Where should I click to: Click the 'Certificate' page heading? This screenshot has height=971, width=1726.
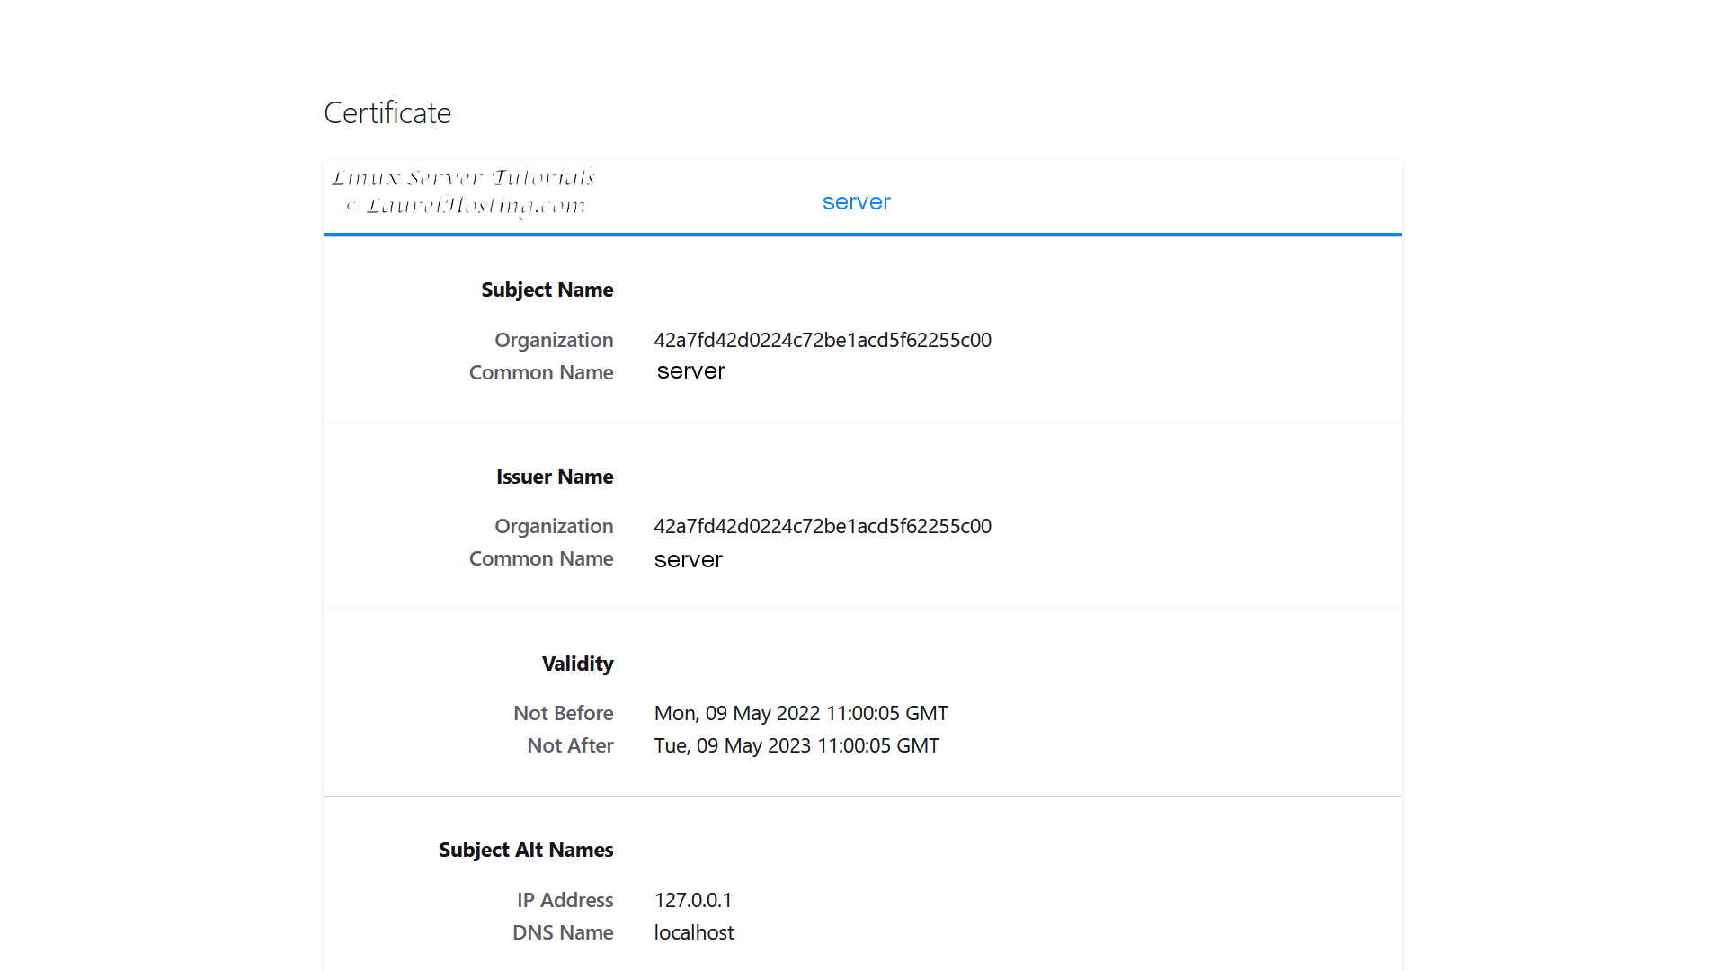point(387,113)
